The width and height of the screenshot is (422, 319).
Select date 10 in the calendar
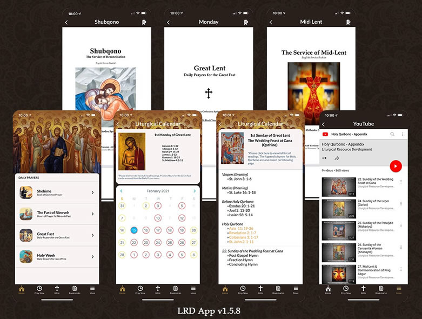tap(158, 218)
